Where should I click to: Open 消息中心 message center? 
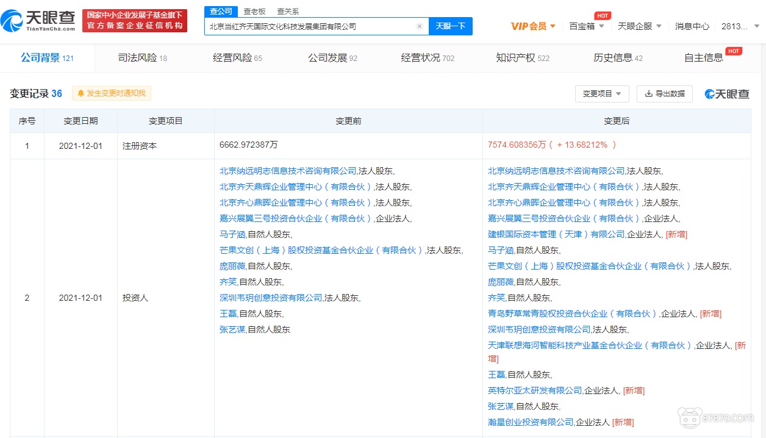[x=692, y=26]
